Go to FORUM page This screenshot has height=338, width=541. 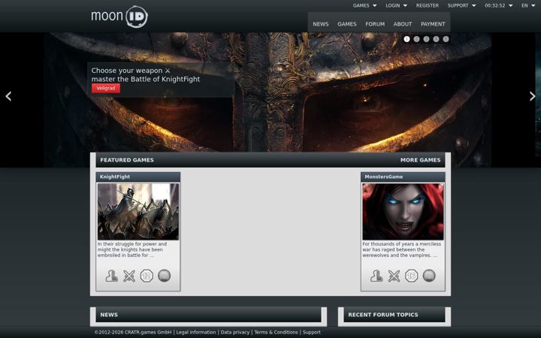pos(375,24)
